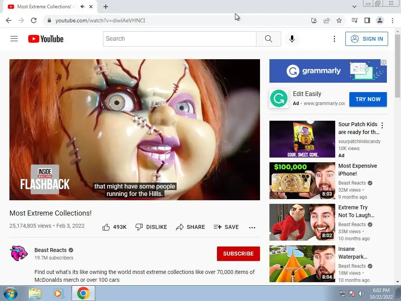Expand the tab search chevron
This screenshot has width=401, height=301.
tap(354, 7)
